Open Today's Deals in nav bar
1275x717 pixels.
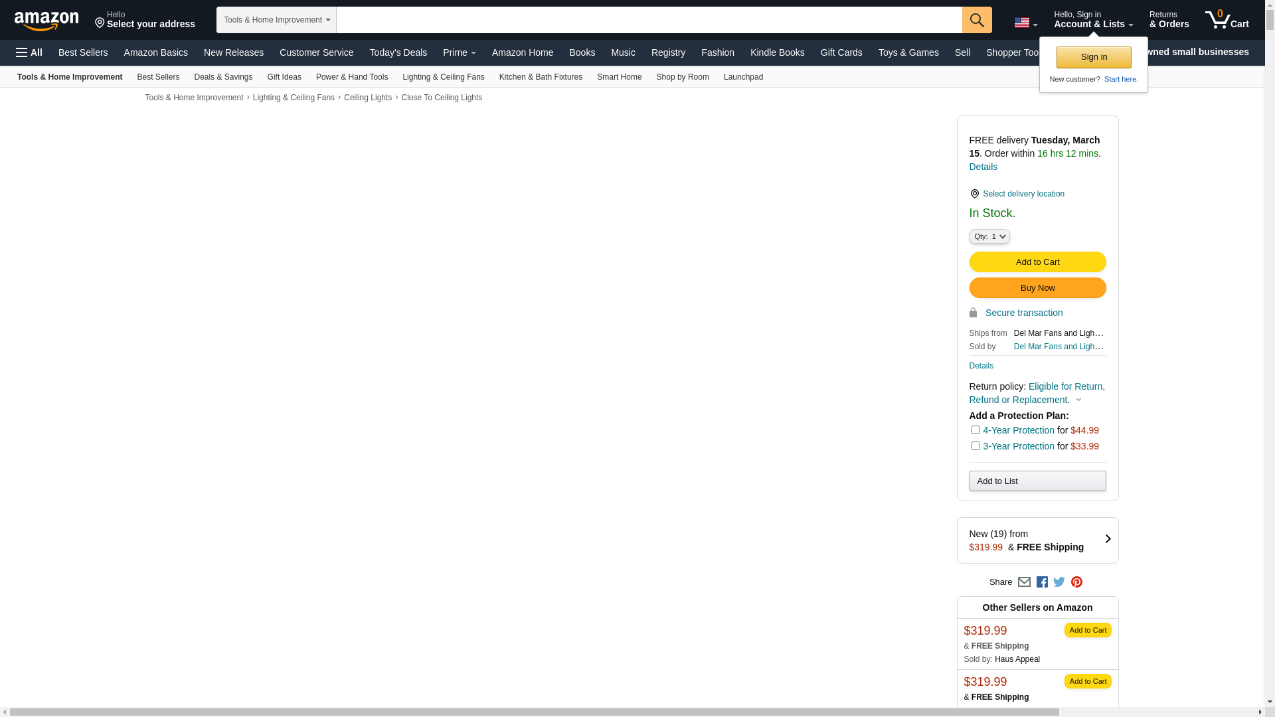point(398,52)
